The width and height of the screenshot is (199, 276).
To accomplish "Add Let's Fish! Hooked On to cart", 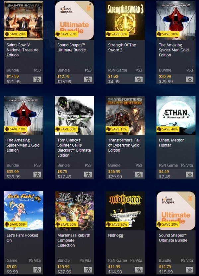I will point(37,269).
